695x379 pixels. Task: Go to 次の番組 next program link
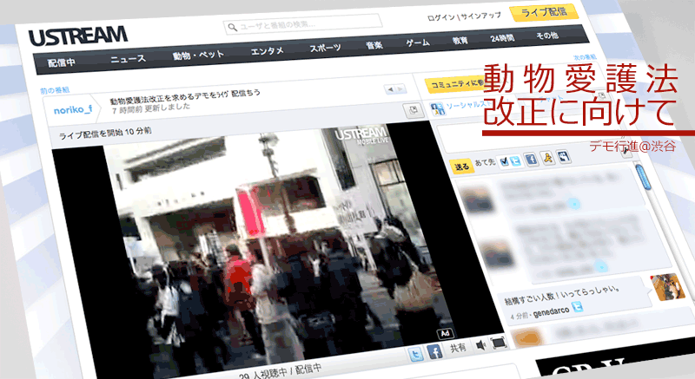pos(585,57)
